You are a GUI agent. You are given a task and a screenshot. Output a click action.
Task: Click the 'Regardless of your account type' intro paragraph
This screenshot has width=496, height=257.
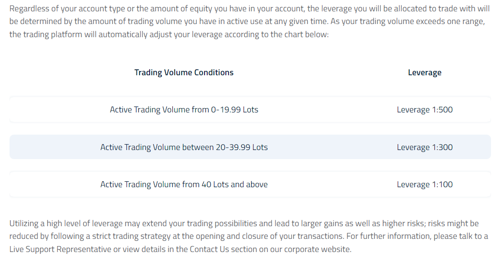click(249, 21)
